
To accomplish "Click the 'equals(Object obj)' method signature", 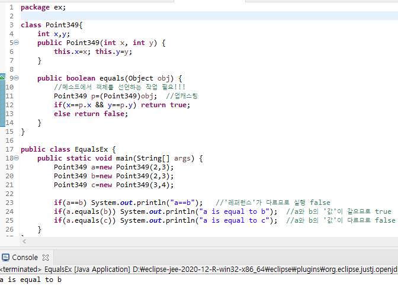I will click(137, 78).
